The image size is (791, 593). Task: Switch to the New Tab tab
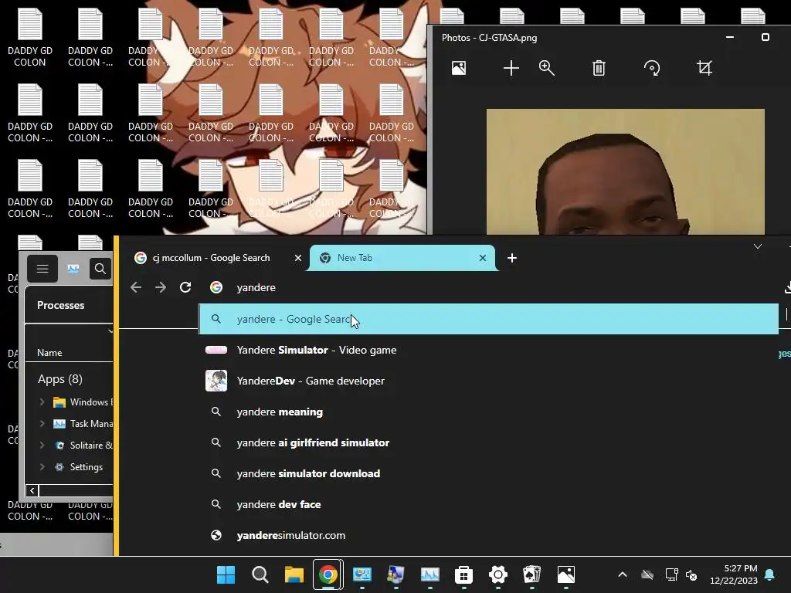coord(402,258)
